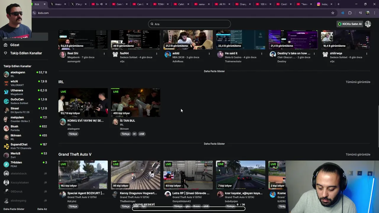Click asmongold avatar beside Real Shi clip
379x213 pixels.
tap(63, 54)
